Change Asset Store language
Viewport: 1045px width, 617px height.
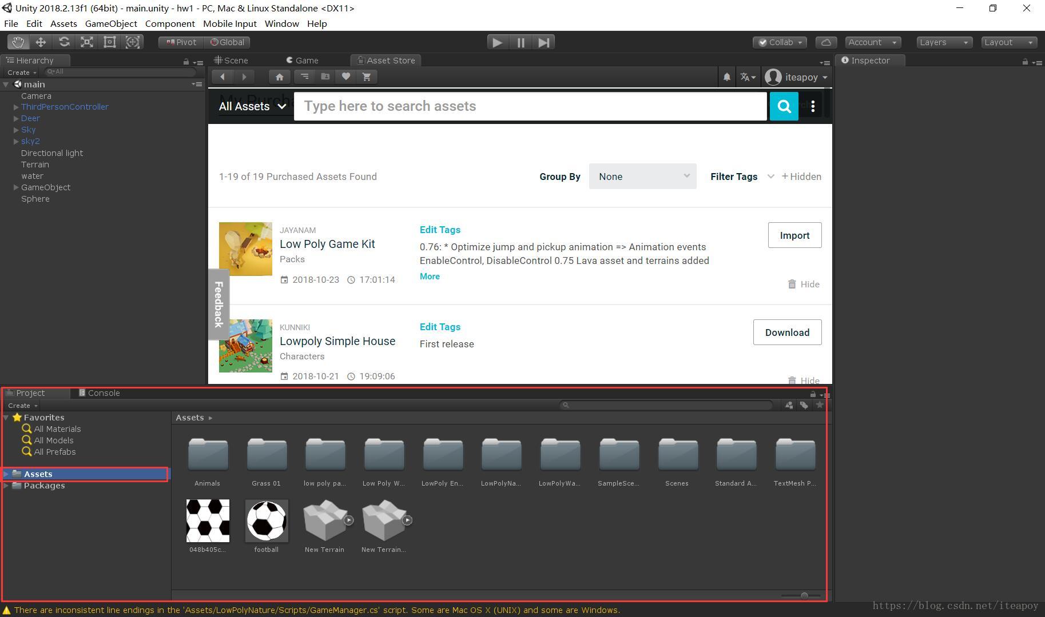click(748, 77)
